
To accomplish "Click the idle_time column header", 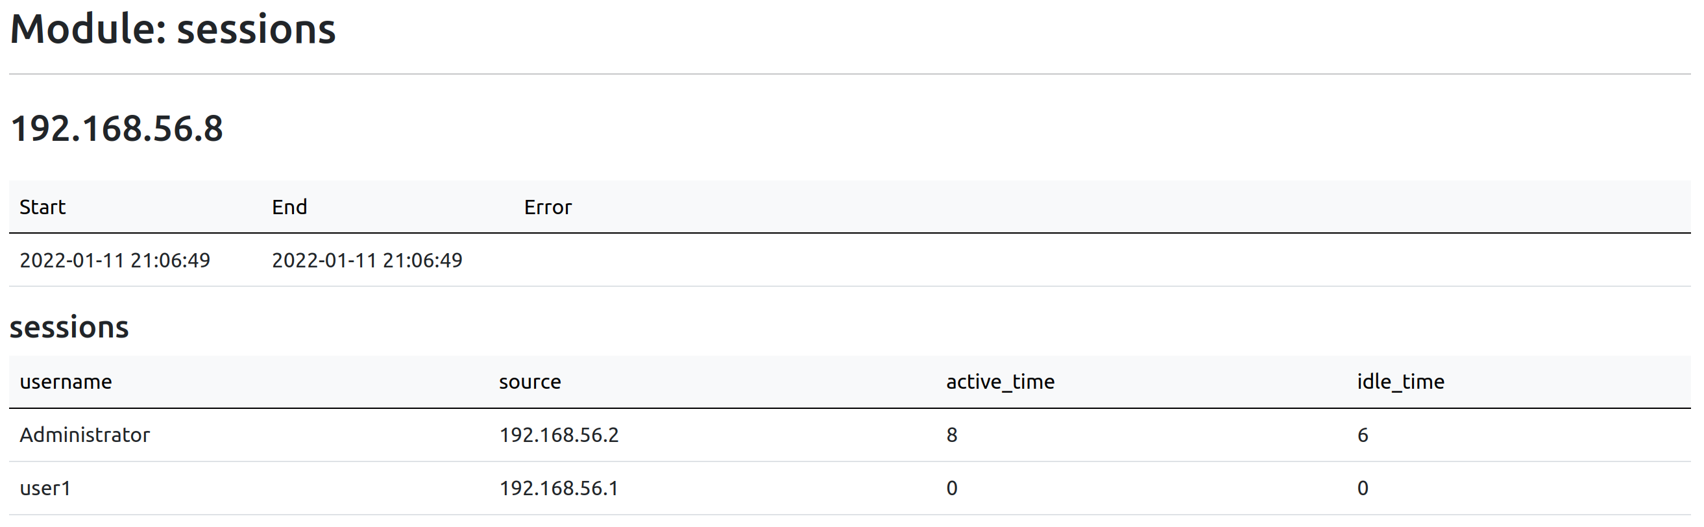I will (x=1400, y=382).
